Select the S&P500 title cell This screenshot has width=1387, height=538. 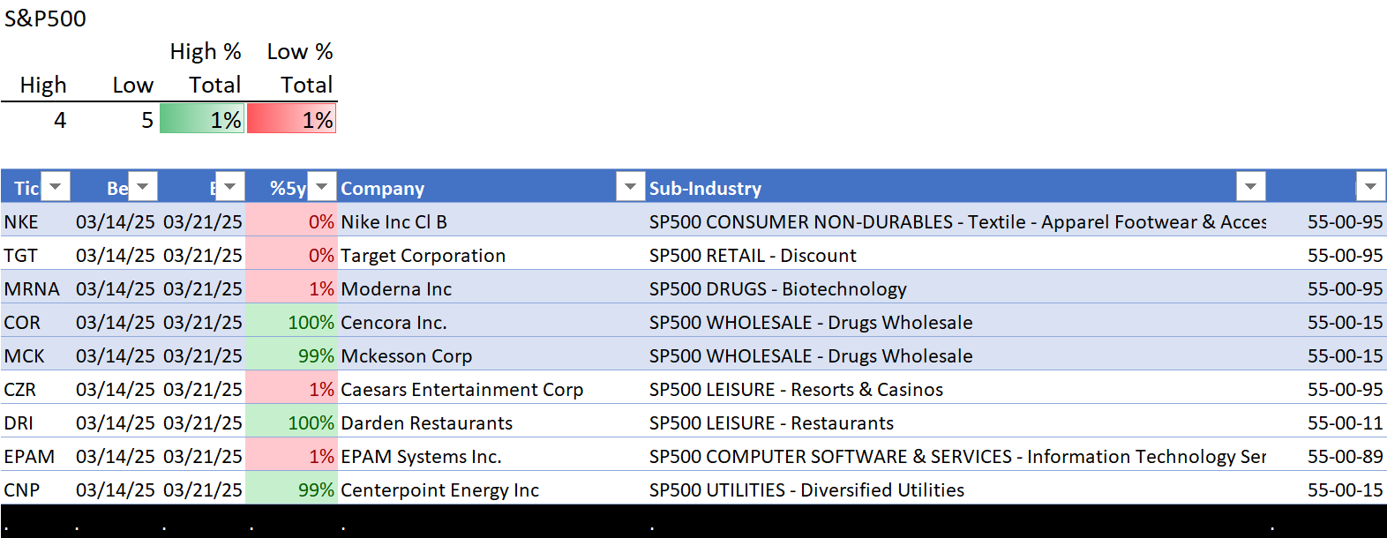click(45, 19)
